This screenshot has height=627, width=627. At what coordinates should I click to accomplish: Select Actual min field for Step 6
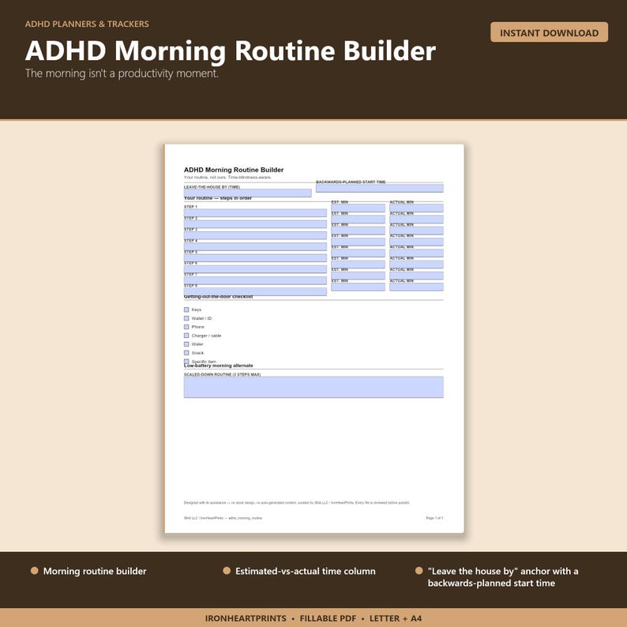(x=416, y=265)
